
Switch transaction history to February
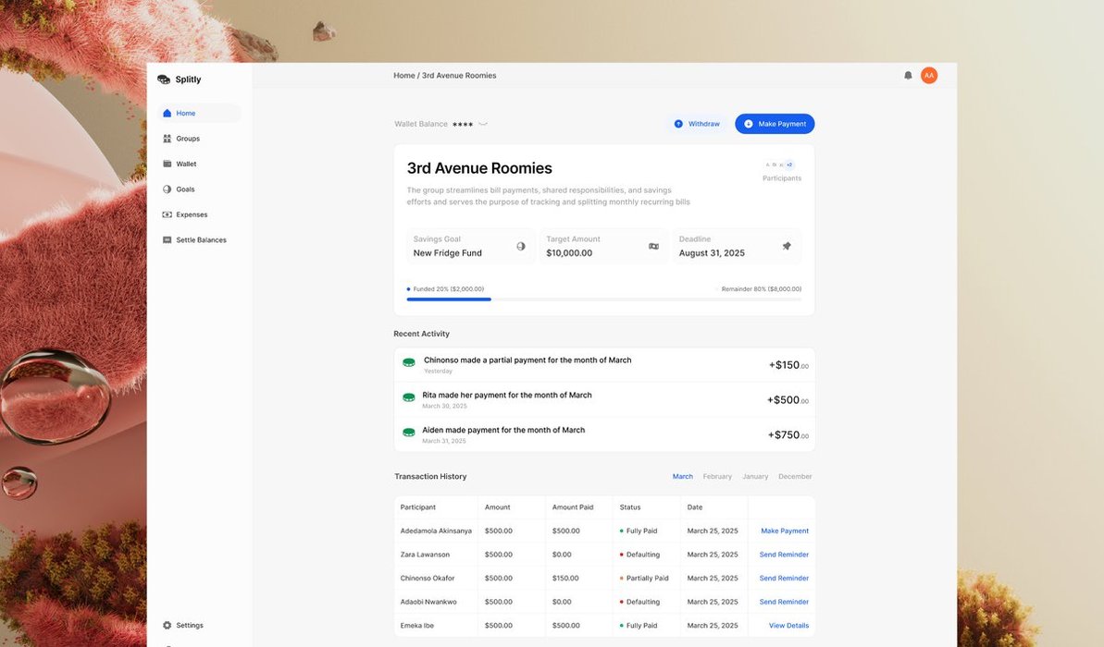point(717,477)
